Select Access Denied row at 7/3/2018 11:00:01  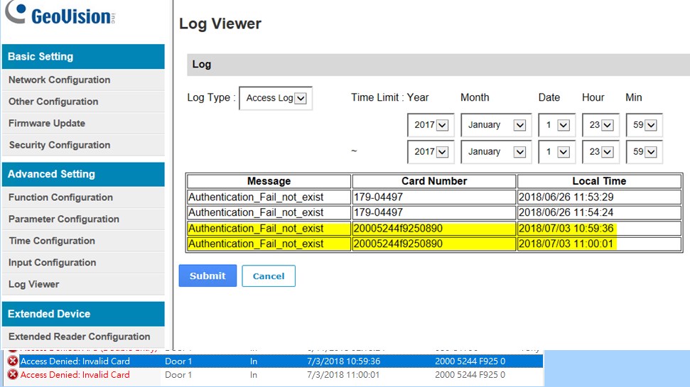274,375
